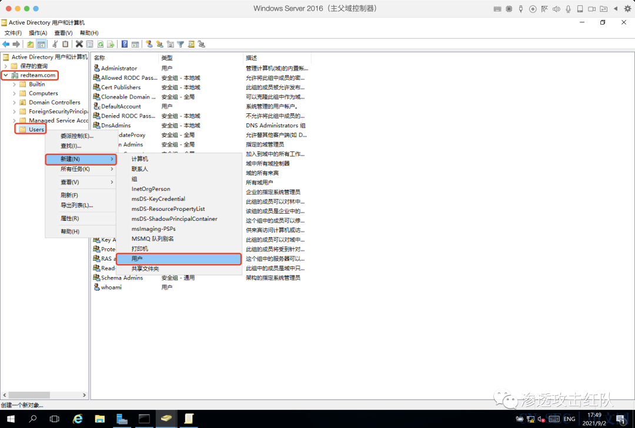
Task: Create new organizational unit toolbar icon
Action: [171, 44]
